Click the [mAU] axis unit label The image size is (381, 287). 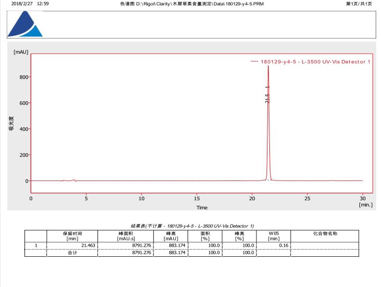(21, 52)
